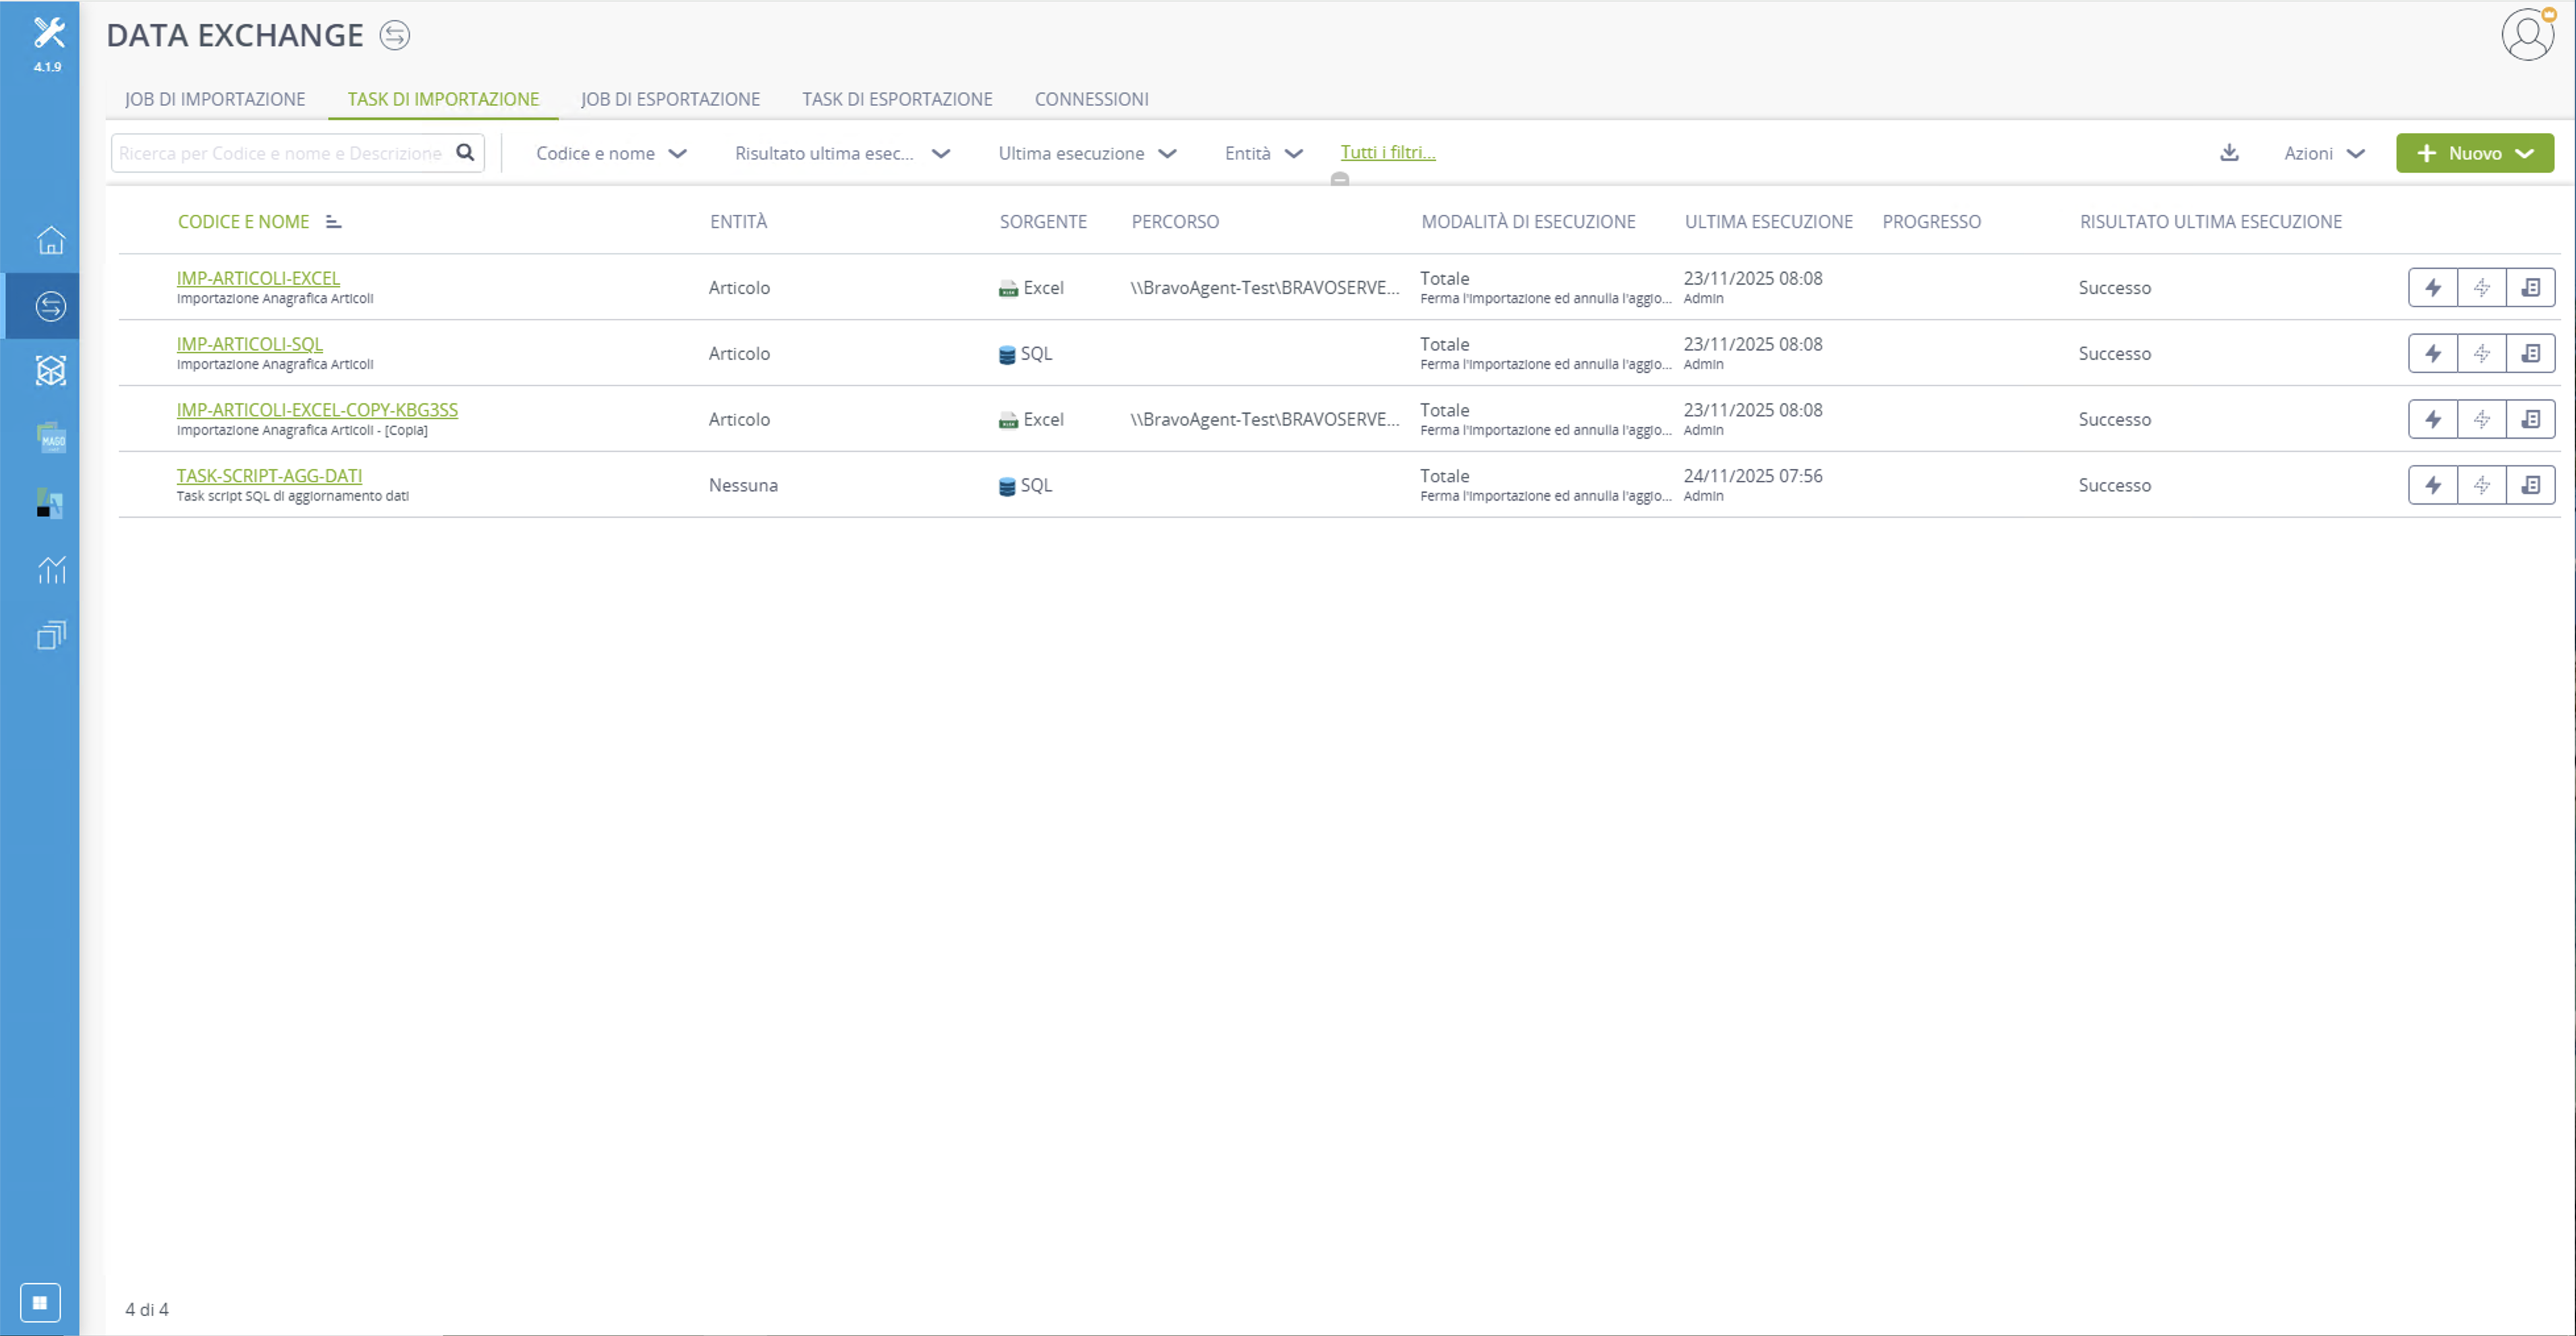2576x1336 pixels.
Task: Click the download icon beside Azioni
Action: (2229, 153)
